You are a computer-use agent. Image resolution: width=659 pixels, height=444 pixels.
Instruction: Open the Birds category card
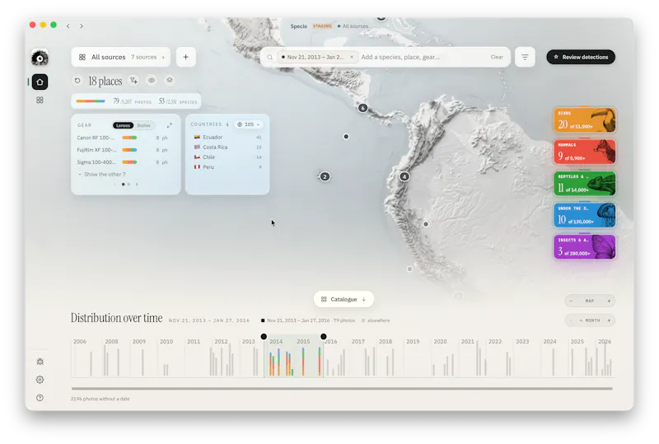[585, 119]
